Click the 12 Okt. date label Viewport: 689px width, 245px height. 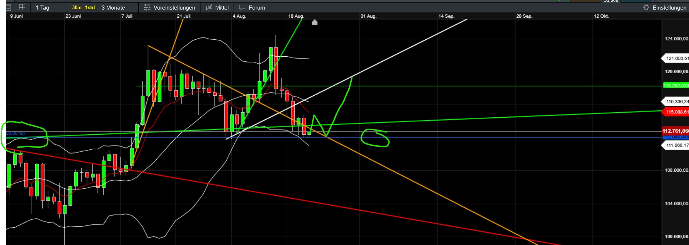click(x=601, y=16)
